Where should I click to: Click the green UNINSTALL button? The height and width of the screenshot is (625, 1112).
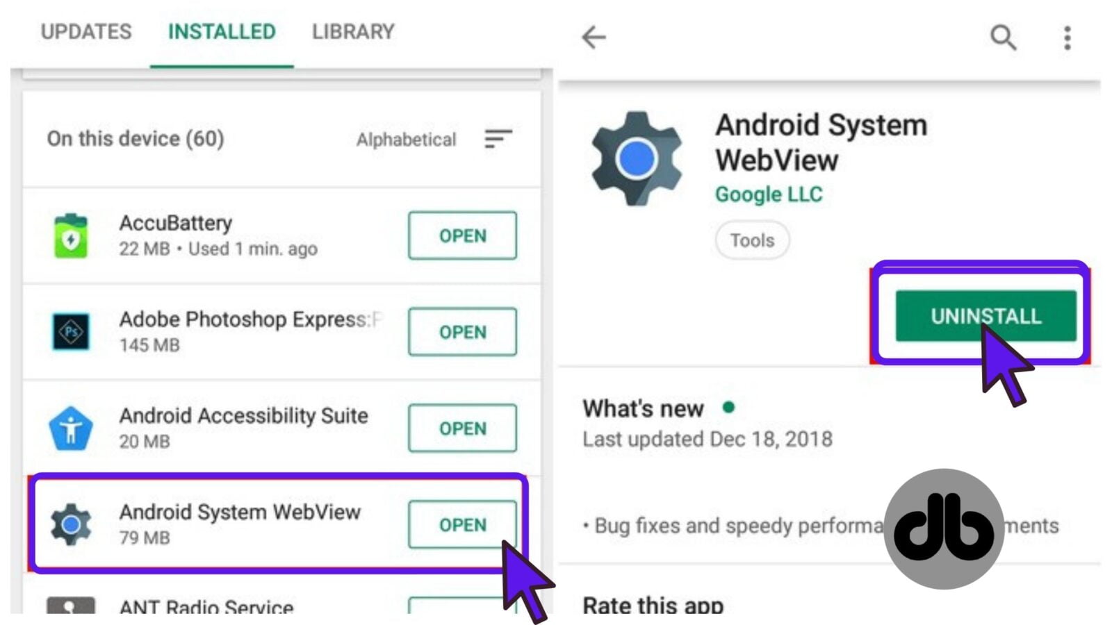986,316
